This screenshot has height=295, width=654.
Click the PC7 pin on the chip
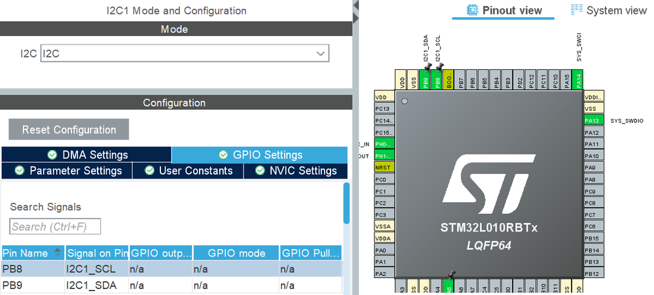pos(594,215)
